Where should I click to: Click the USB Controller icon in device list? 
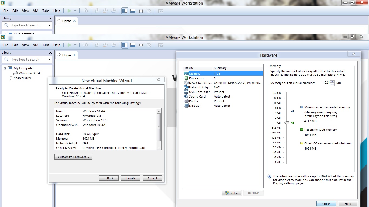(186, 92)
